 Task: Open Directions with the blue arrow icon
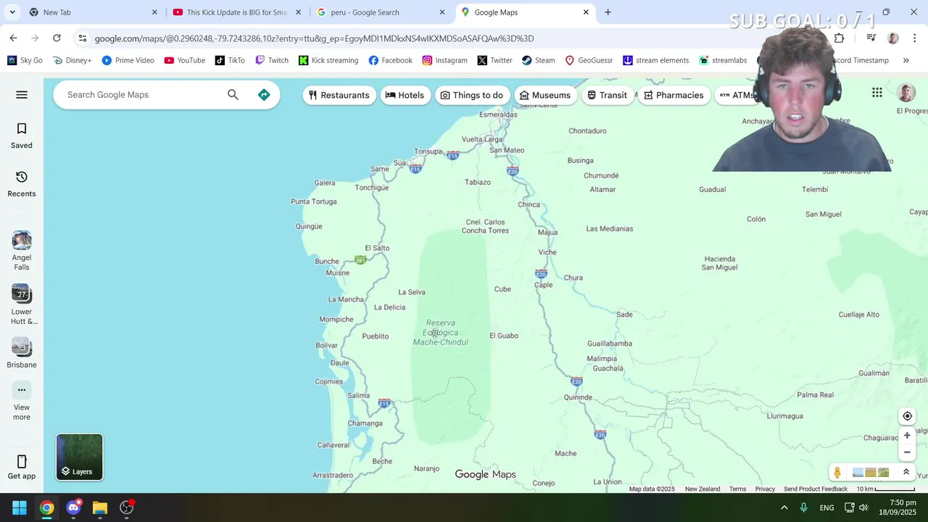[x=264, y=95]
